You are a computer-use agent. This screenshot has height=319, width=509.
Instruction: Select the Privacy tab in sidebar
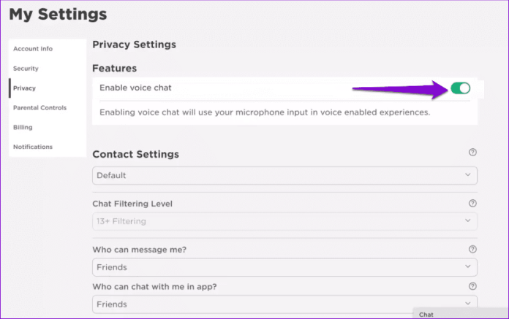tap(25, 88)
